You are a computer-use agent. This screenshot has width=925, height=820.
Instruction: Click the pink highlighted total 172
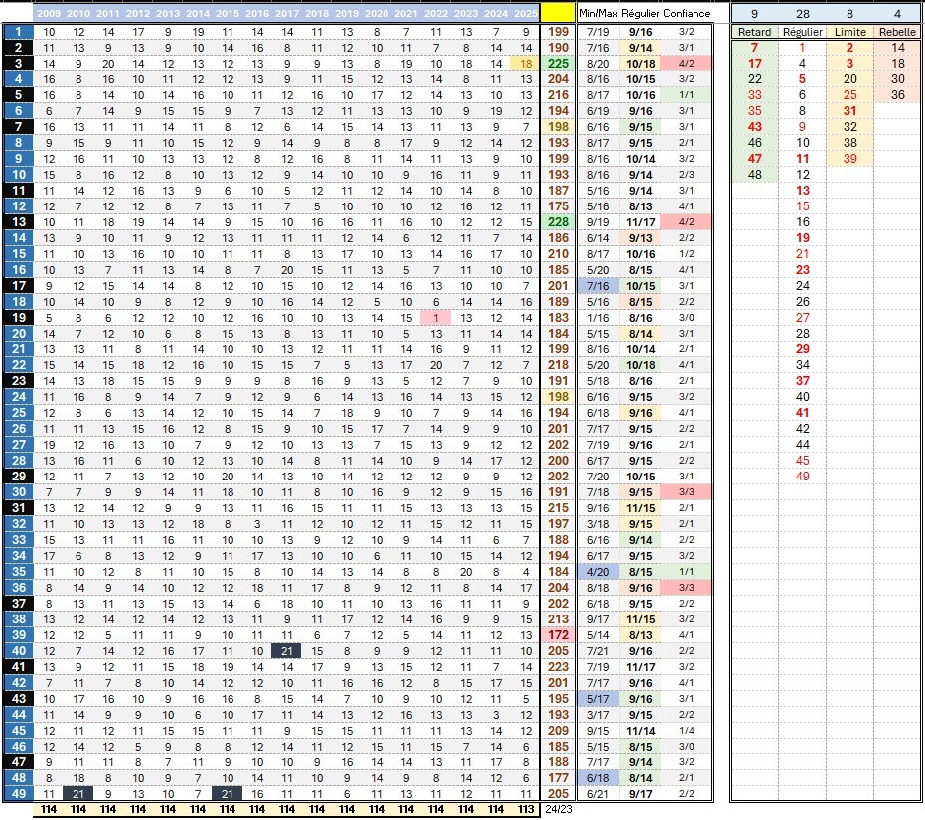558,635
